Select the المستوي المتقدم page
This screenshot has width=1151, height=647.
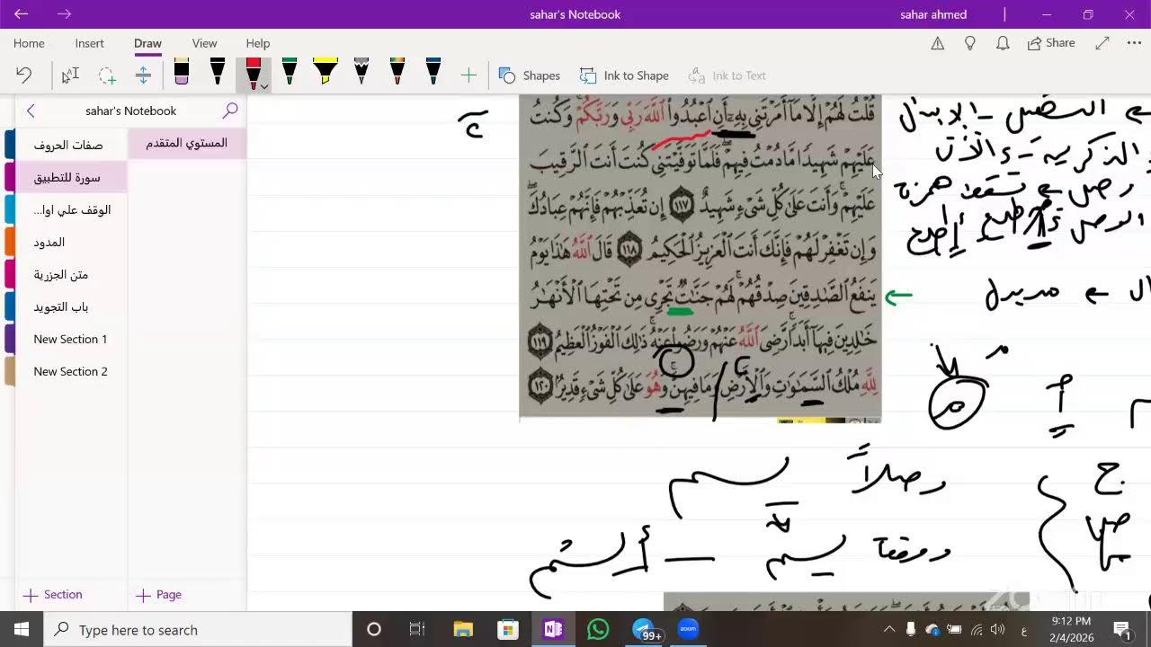(x=187, y=143)
